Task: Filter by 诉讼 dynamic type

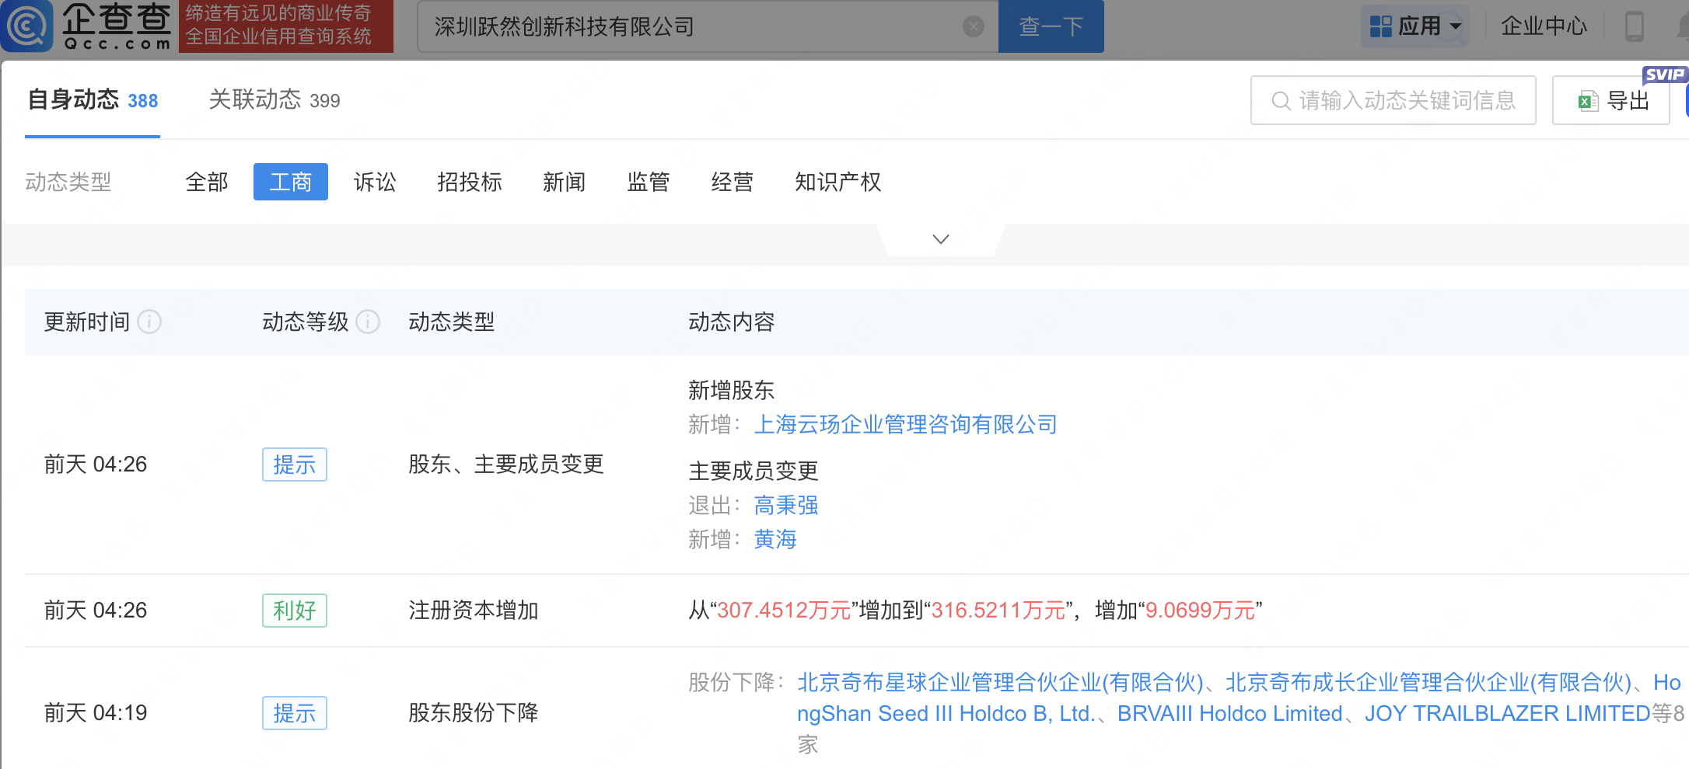Action: point(375,183)
